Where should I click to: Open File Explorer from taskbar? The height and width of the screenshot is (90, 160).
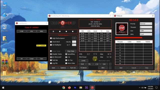coord(81,88)
